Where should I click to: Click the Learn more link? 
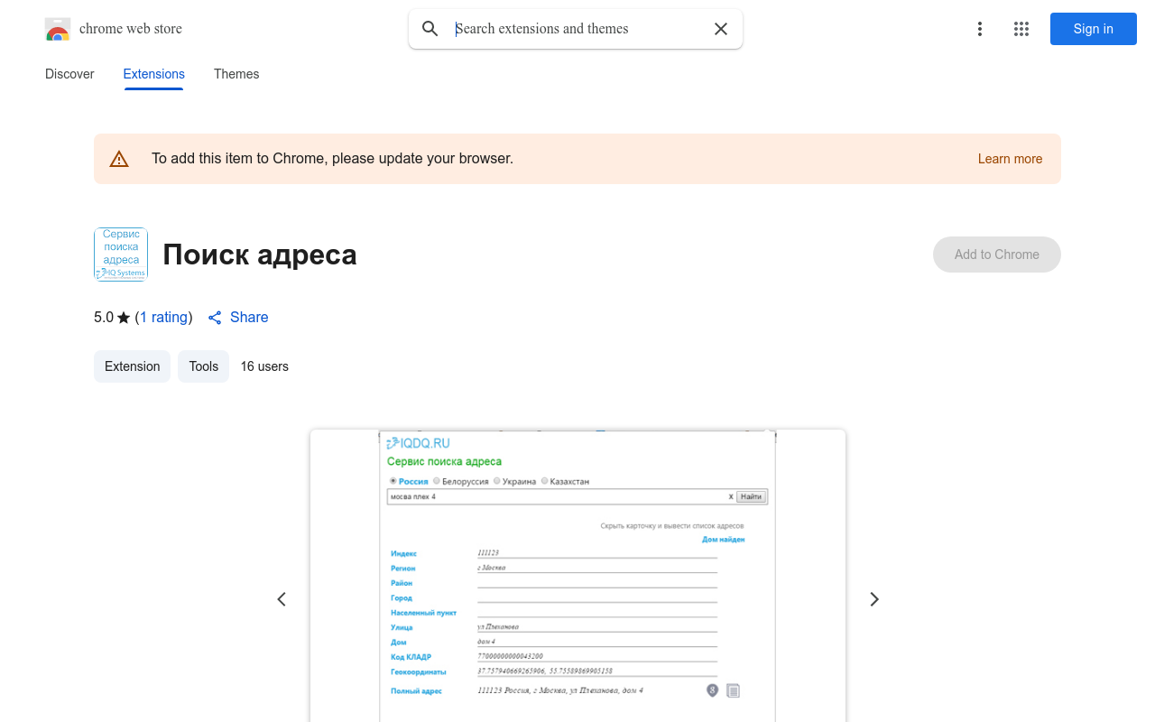[x=1010, y=159]
